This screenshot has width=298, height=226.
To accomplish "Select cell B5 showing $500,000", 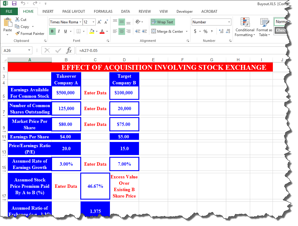I will (66, 93).
